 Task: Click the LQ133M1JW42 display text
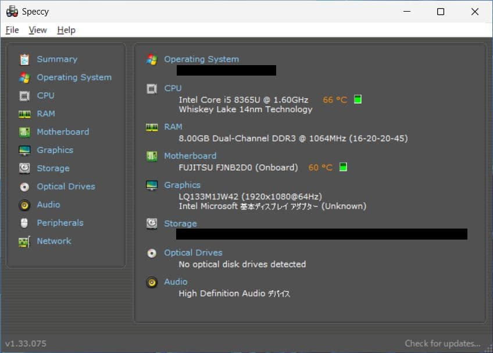250,197
